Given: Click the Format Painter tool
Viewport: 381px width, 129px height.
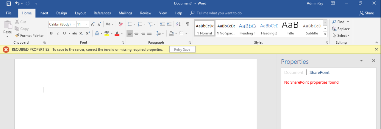Looking at the screenshot, I should point(29,36).
